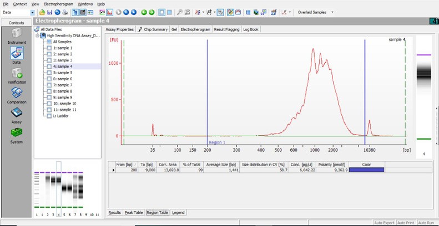Click the magnifier zoom icon
This screenshot has width=439, height=226.
180,12
